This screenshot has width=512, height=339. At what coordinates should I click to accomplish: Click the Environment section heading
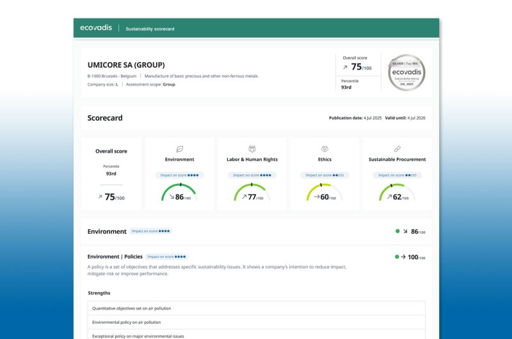click(107, 232)
